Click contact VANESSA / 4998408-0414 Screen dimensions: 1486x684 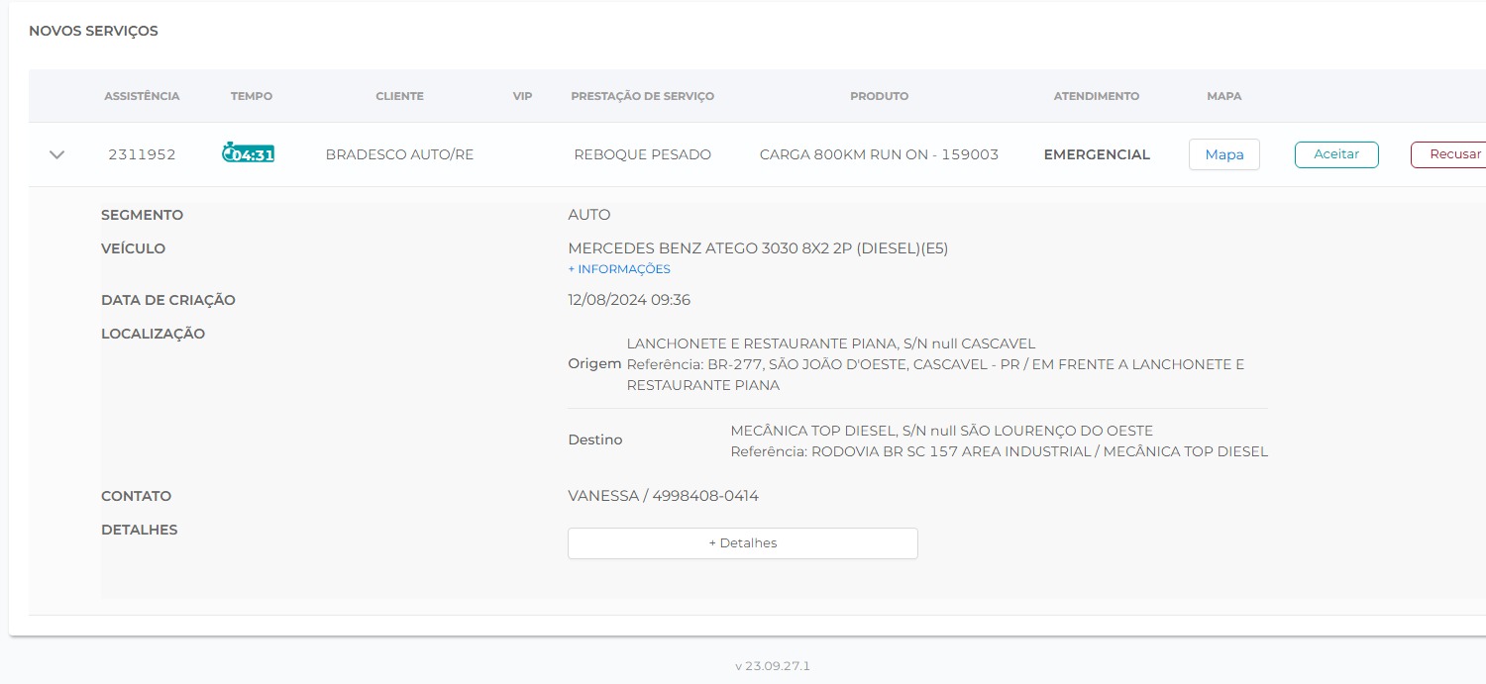point(663,496)
